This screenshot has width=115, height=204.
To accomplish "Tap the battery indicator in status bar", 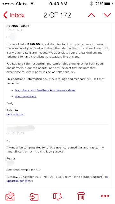I will click(109, 4).
